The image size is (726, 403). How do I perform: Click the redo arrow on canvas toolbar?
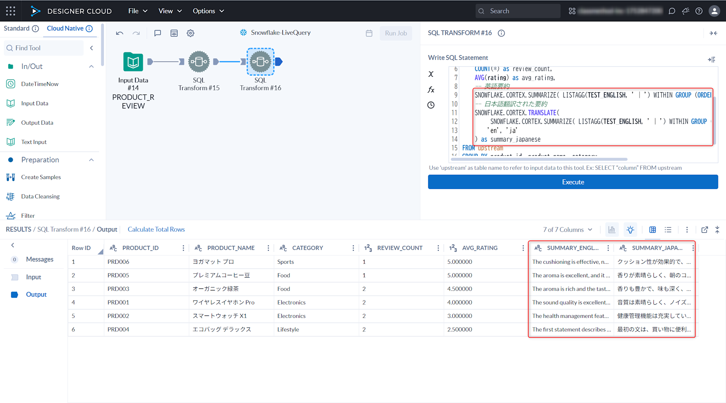136,33
